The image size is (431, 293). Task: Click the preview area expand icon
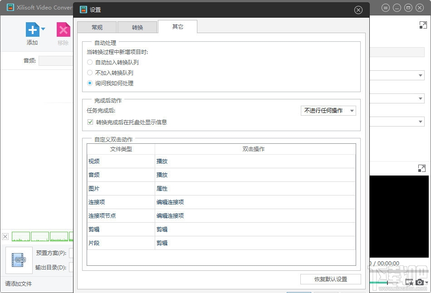tap(421, 168)
